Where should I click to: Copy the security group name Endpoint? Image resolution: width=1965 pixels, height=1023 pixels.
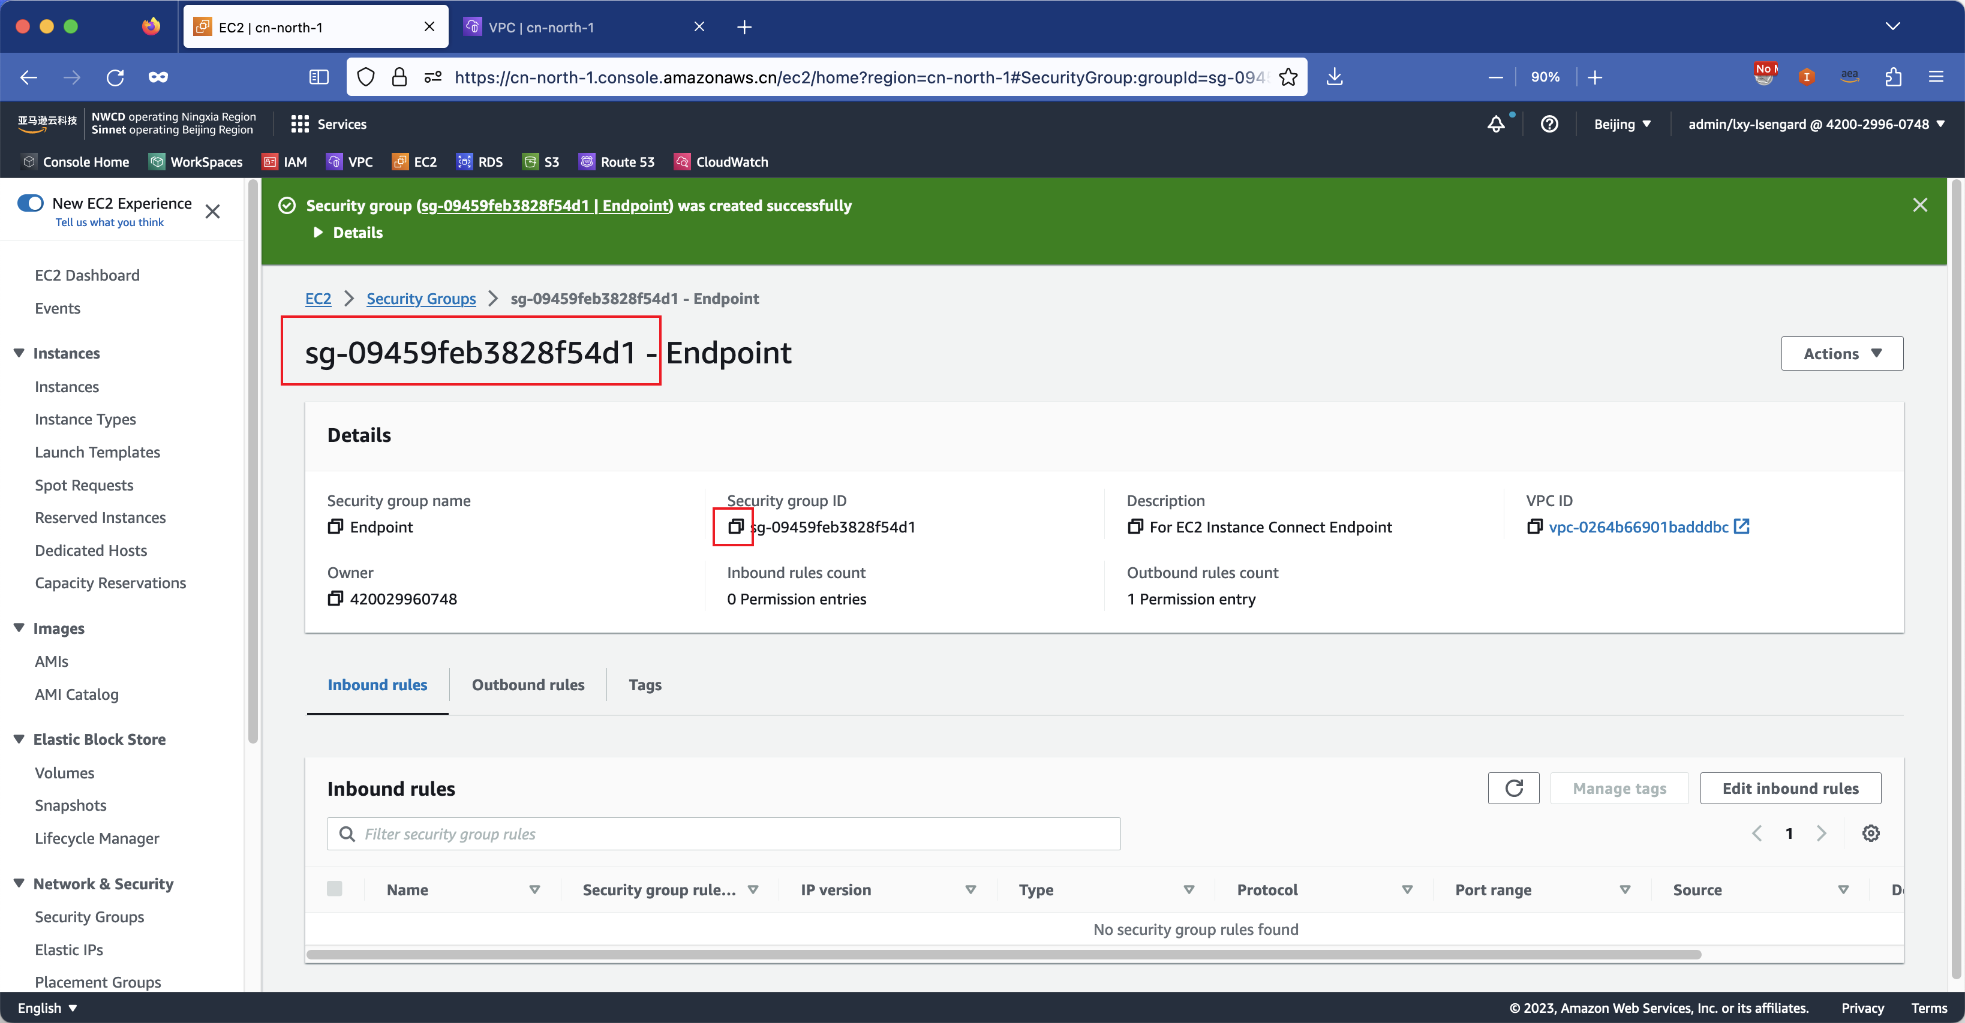(x=335, y=526)
